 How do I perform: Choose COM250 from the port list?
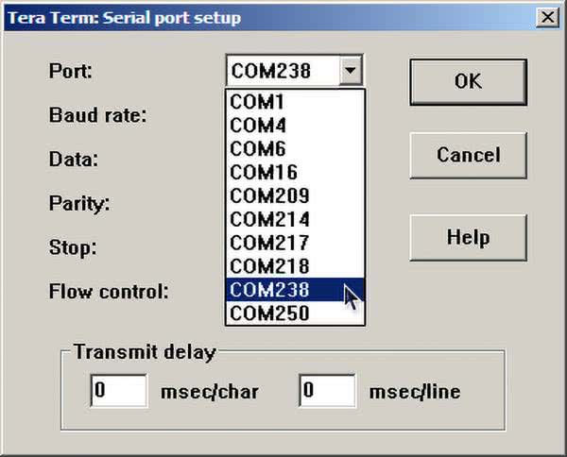283,313
